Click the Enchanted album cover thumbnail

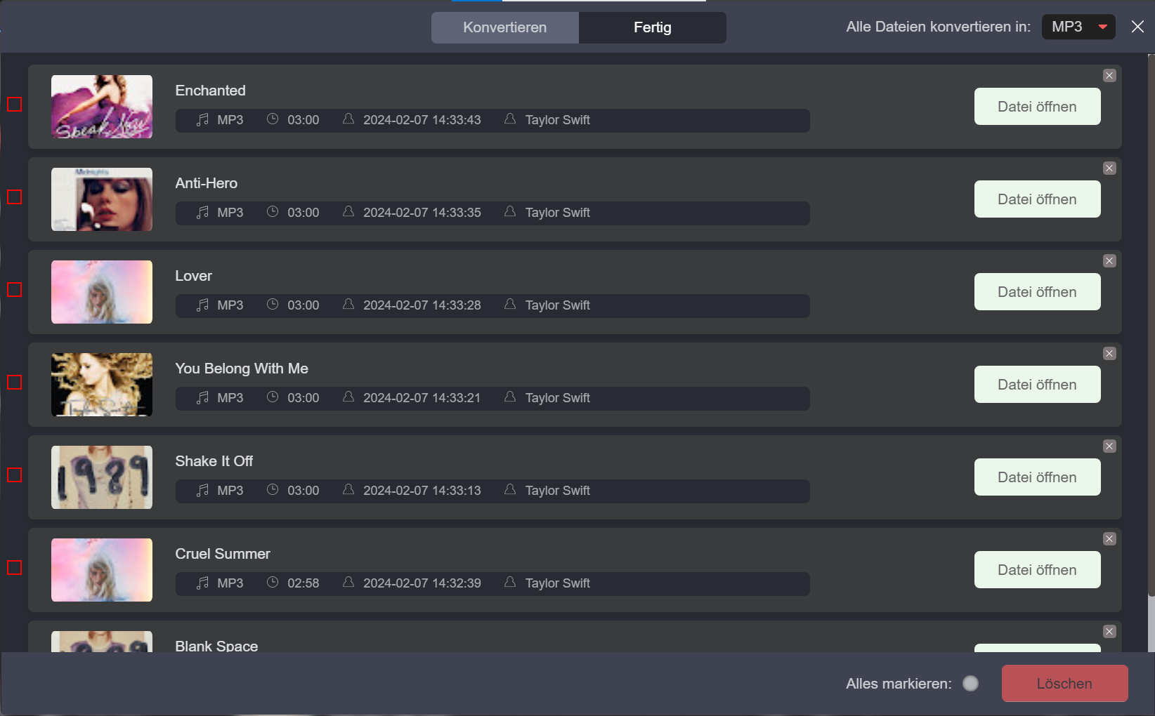[102, 107]
